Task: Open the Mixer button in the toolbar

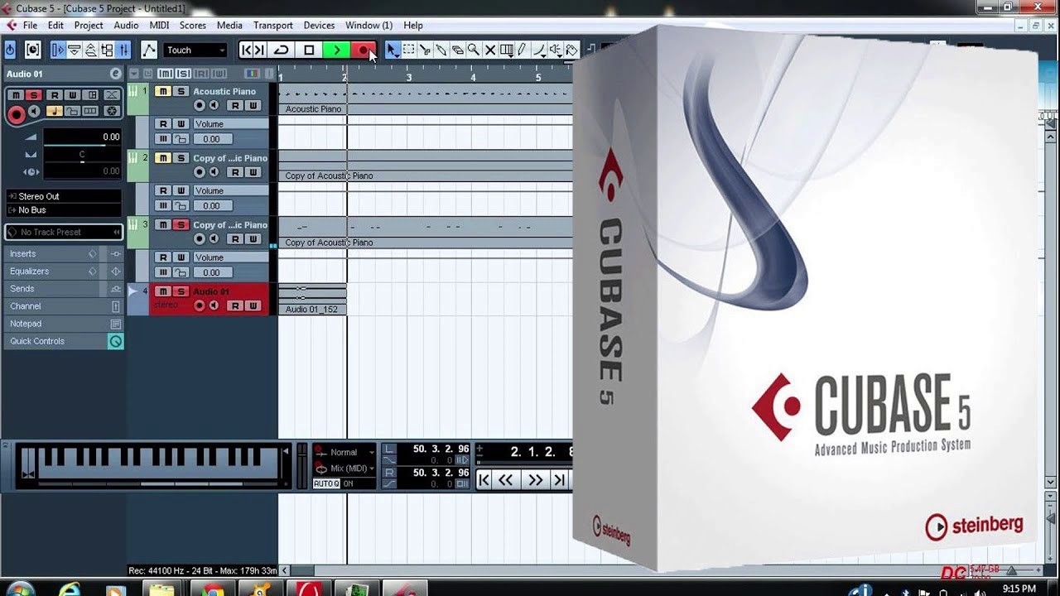Action: click(x=123, y=50)
